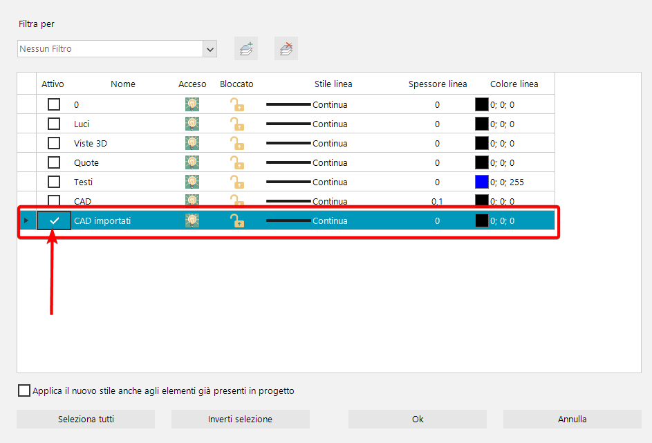This screenshot has height=443, width=652.
Task: Click the padlock icon on Luci layer
Action: pyautogui.click(x=237, y=124)
